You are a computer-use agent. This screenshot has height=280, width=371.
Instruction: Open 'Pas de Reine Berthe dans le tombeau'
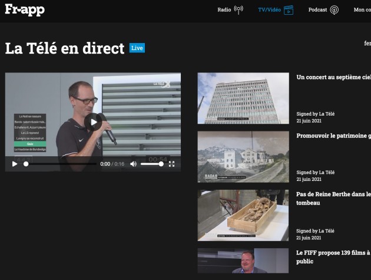(x=333, y=198)
